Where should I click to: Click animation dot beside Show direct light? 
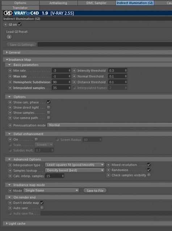pos(10,108)
